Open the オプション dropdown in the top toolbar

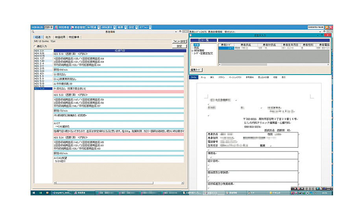(x=150, y=28)
